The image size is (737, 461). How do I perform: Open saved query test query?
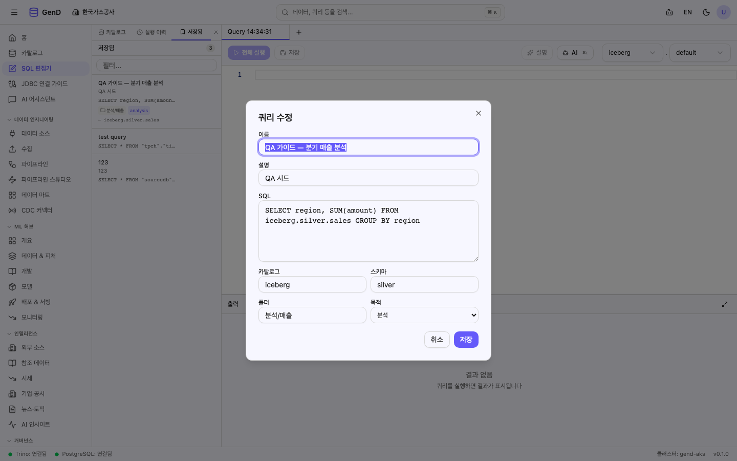coord(157,141)
